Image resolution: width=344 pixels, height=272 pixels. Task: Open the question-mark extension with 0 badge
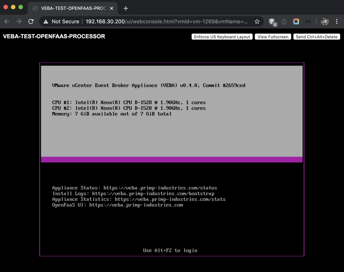(x=273, y=22)
